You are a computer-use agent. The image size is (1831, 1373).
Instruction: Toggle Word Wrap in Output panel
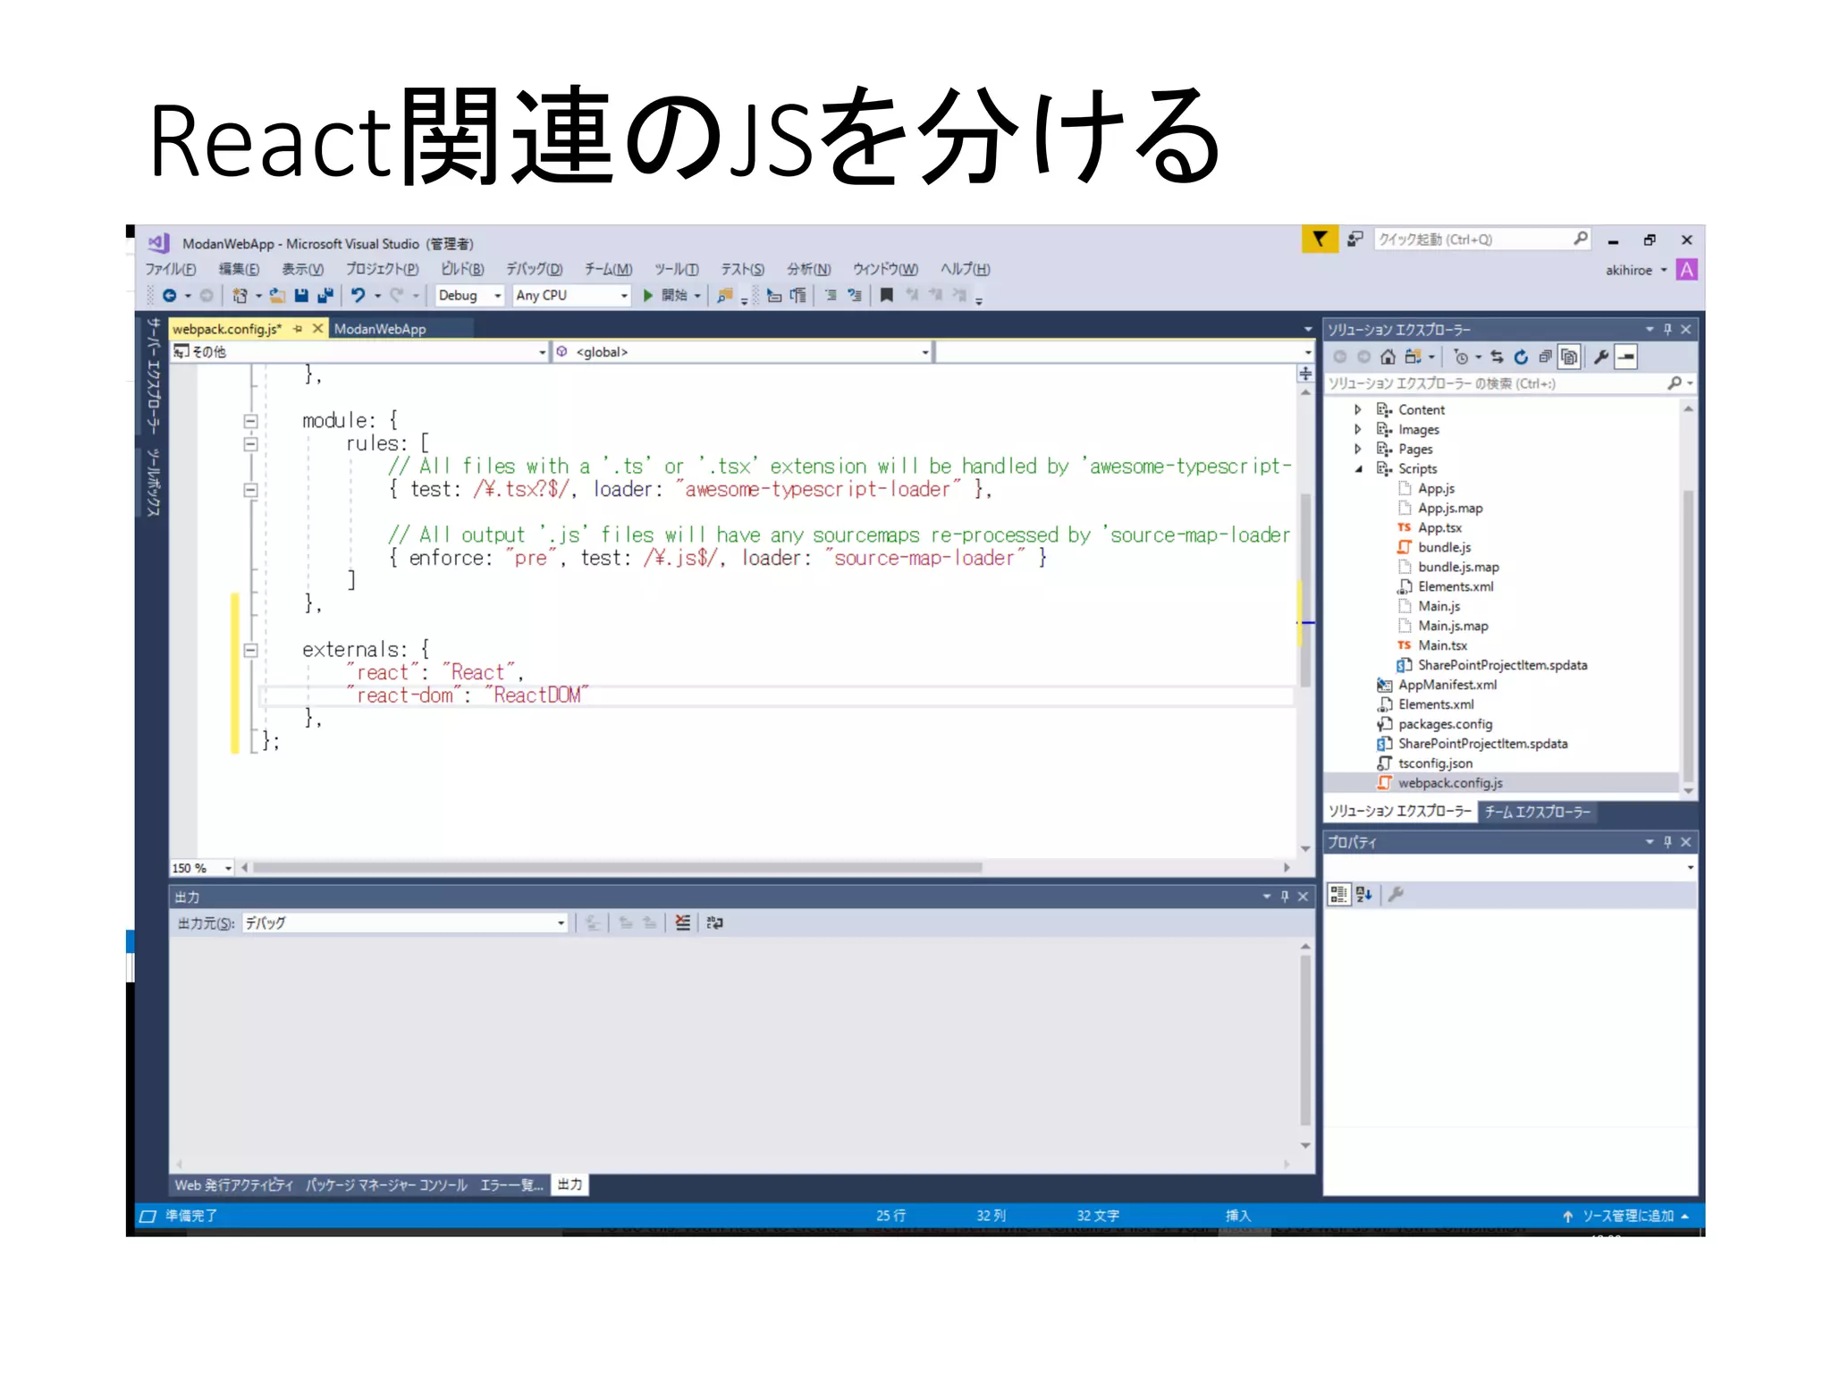click(x=714, y=922)
